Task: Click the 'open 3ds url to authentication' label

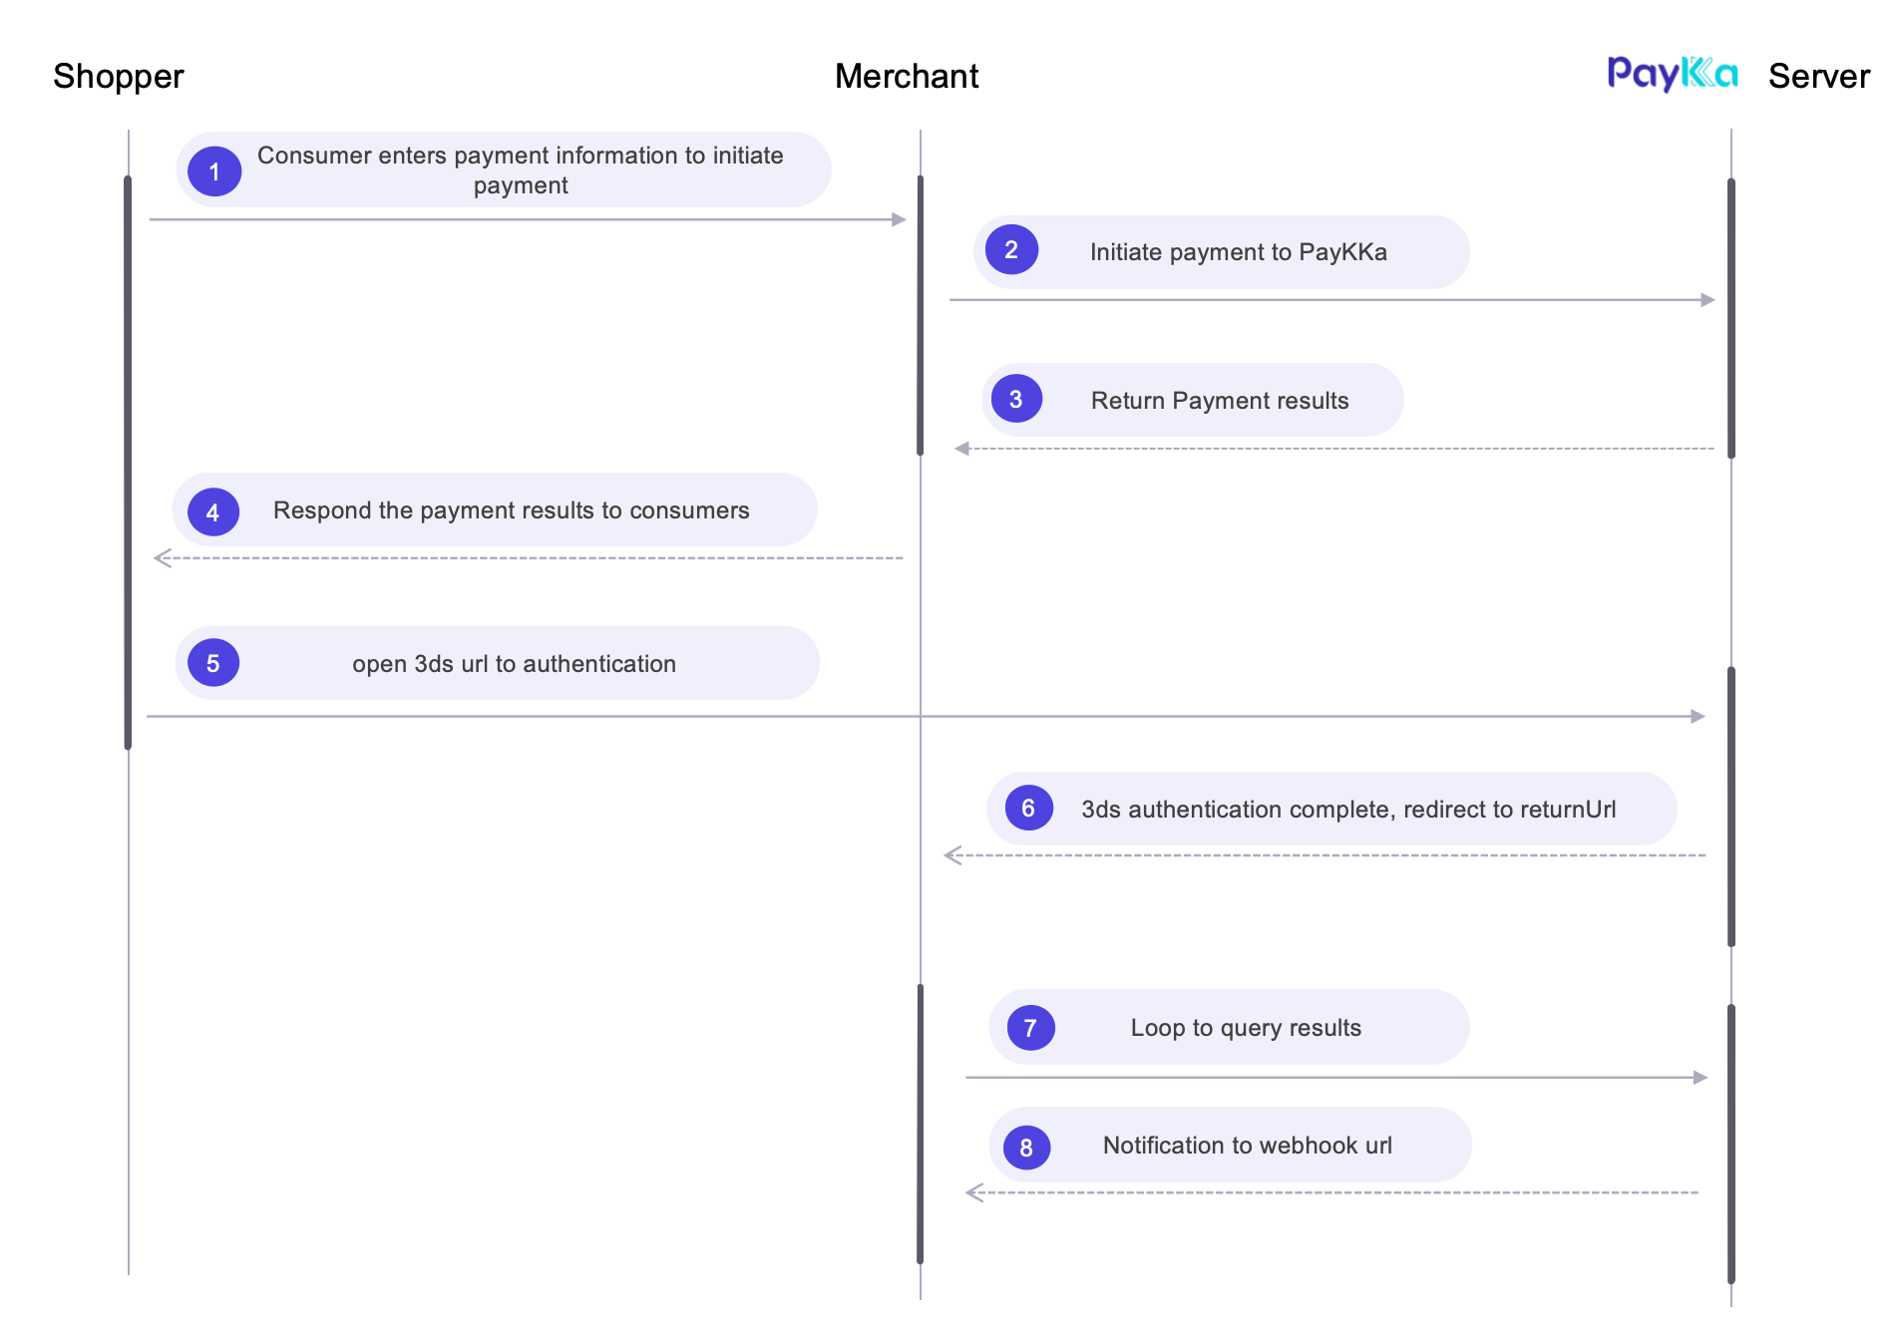Action: pos(515,664)
